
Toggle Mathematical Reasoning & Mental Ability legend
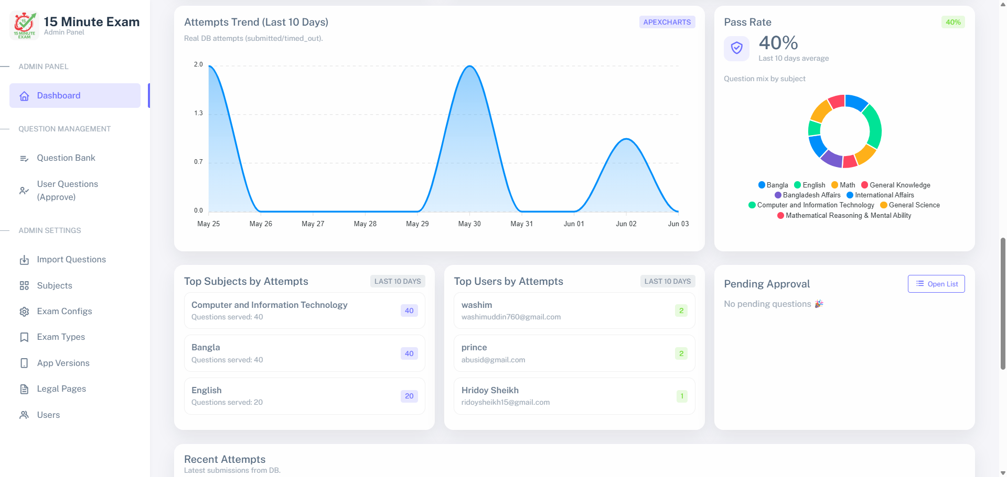(844, 216)
